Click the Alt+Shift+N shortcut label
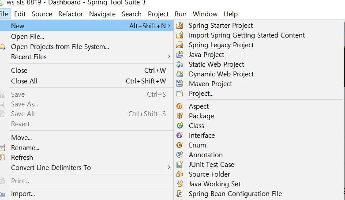This screenshot has width=345, height=200. 147,26
